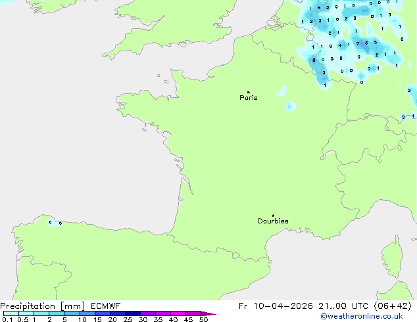Click the precipitation value 7 on the map
Screen dimensions: 417x322
pyautogui.click(x=358, y=43)
